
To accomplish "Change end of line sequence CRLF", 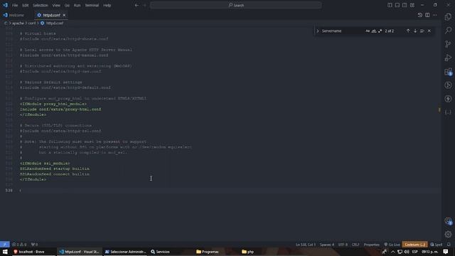I will 355,245.
